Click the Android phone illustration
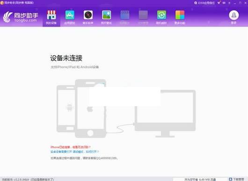Viewport: 248px width, 181px height. tap(66, 109)
